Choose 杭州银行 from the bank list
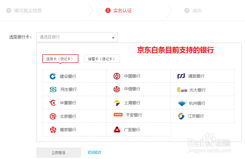 (x=203, y=103)
